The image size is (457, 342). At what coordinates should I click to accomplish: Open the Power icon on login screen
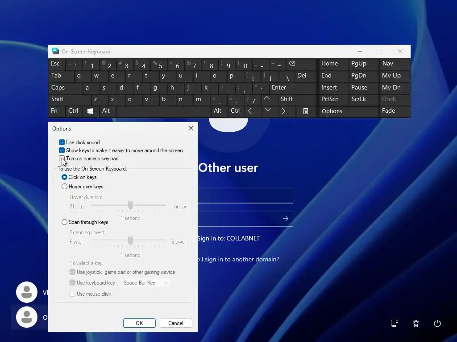[437, 323]
